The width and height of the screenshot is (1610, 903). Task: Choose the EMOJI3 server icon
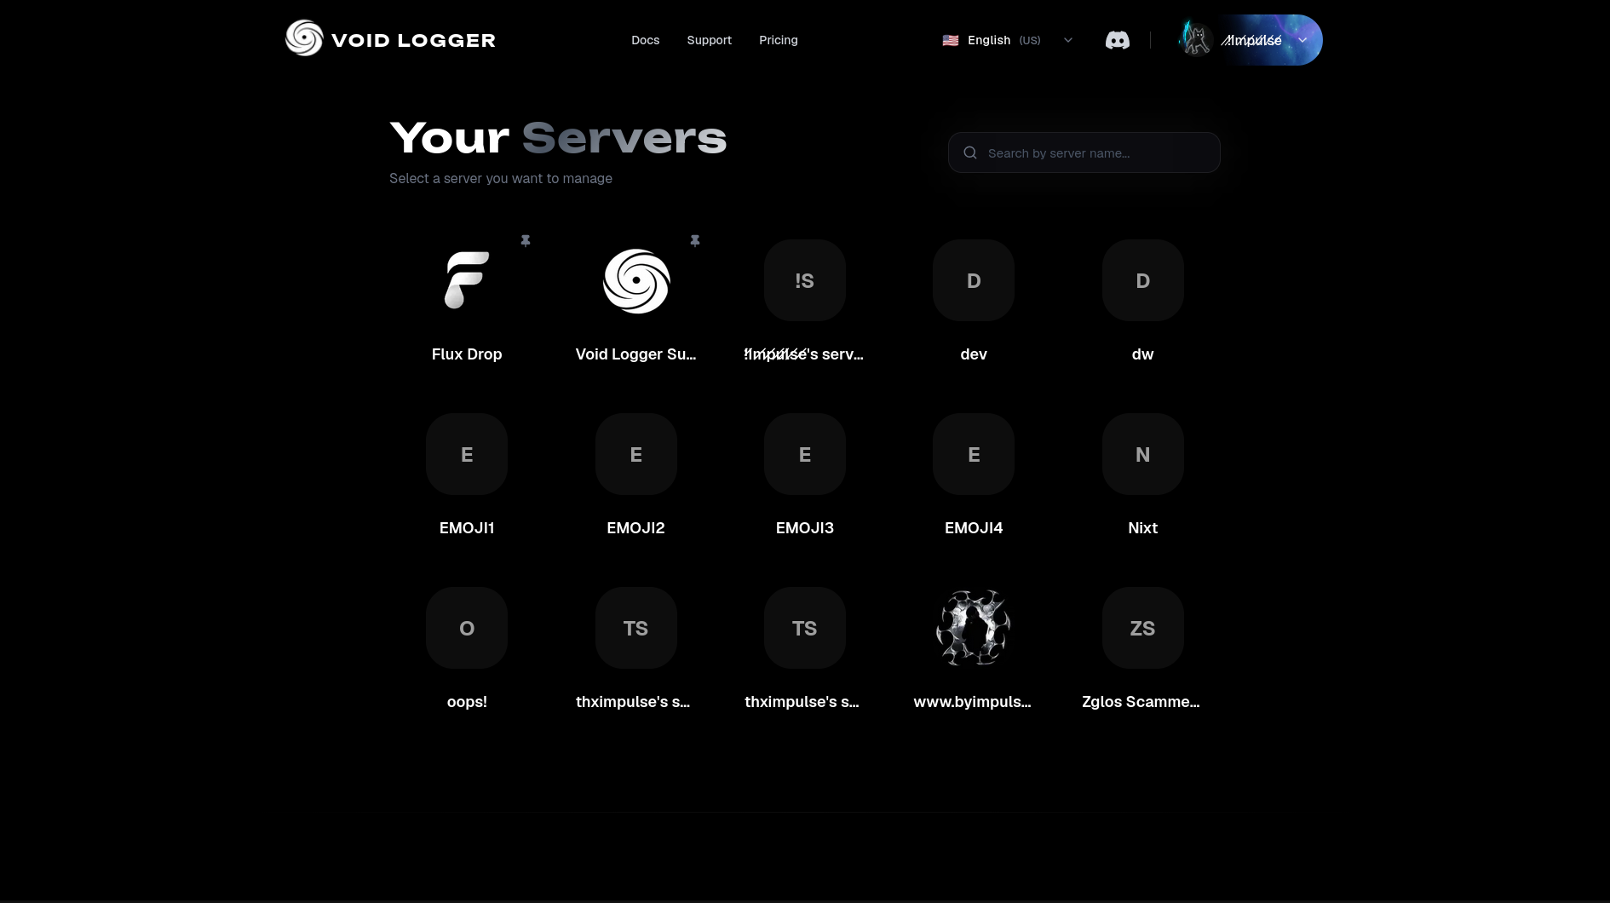(x=805, y=454)
